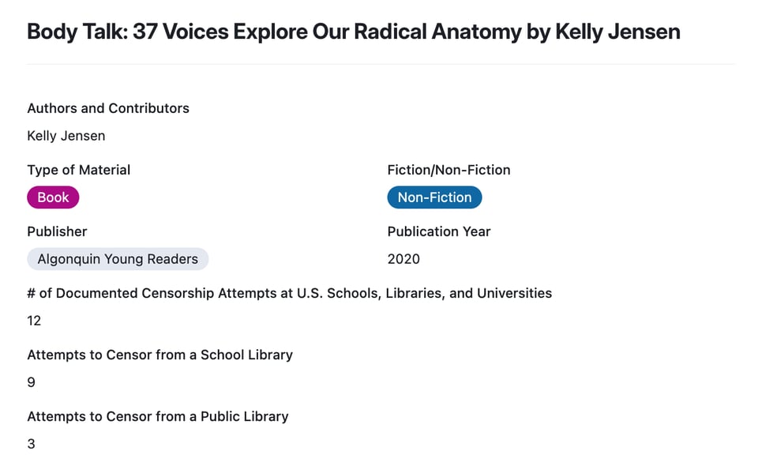Click the Documented Censorship Attempts label

289,293
